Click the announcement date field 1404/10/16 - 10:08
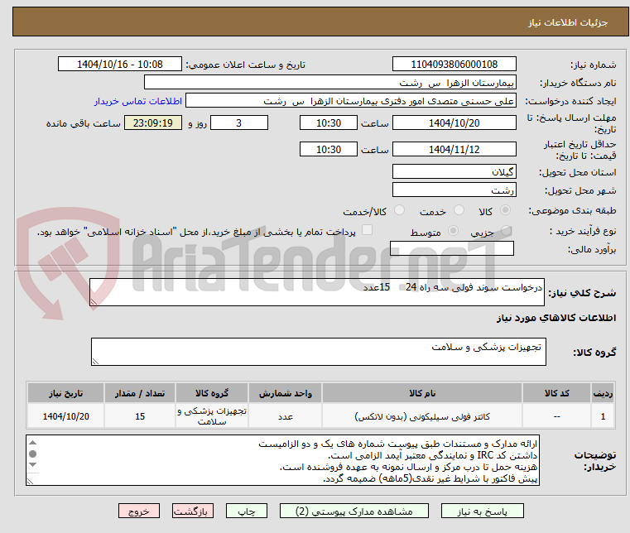Image resolution: width=630 pixels, height=533 pixels. pos(120,64)
